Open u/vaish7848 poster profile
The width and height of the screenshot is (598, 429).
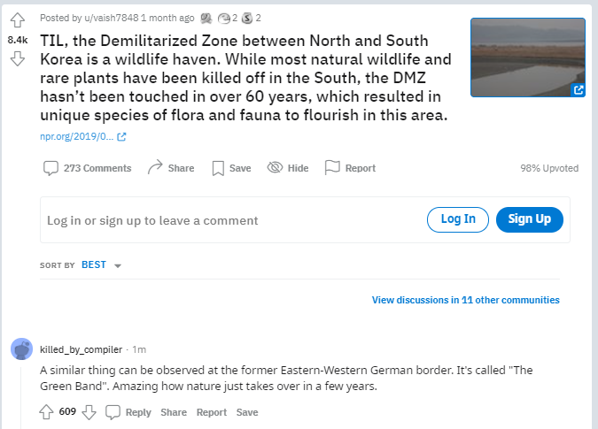[x=112, y=18]
